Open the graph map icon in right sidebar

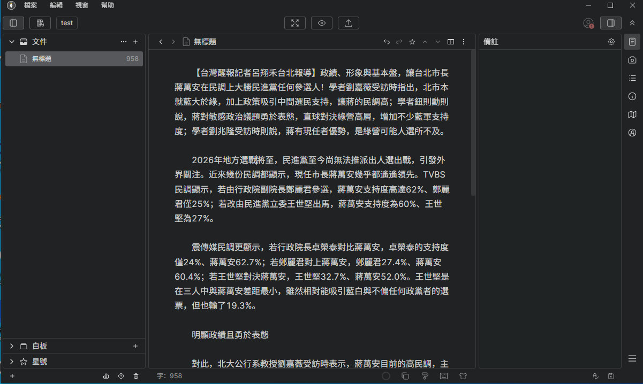tap(632, 114)
